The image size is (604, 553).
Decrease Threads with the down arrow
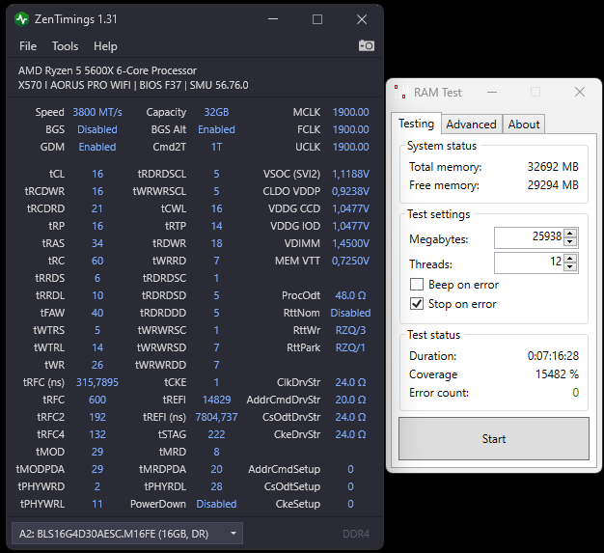[570, 267]
